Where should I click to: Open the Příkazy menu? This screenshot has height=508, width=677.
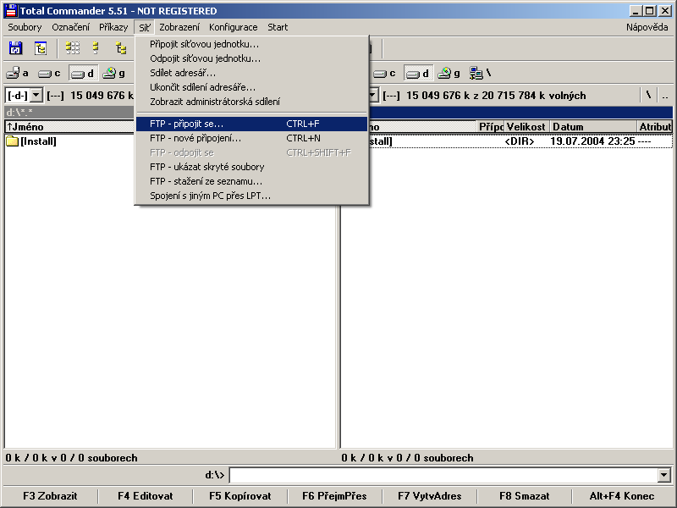(x=113, y=27)
